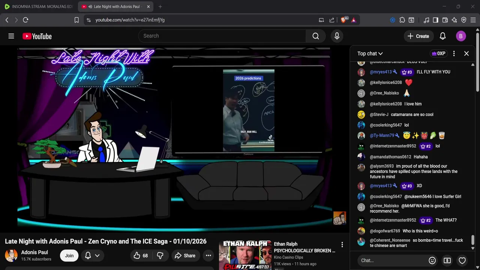Open the browser extensions puzzle icon
Viewport: 480px width, 270px height.
point(402,20)
